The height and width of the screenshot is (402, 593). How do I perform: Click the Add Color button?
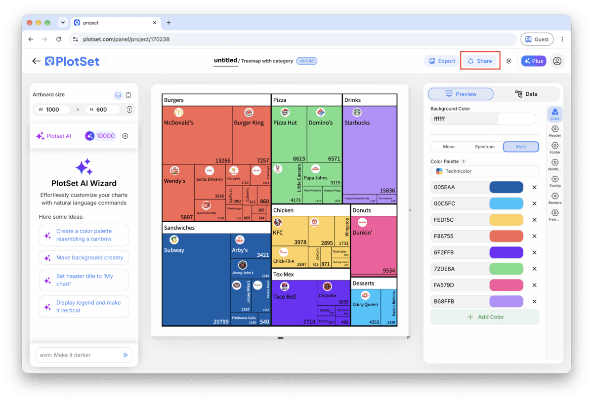(x=484, y=317)
